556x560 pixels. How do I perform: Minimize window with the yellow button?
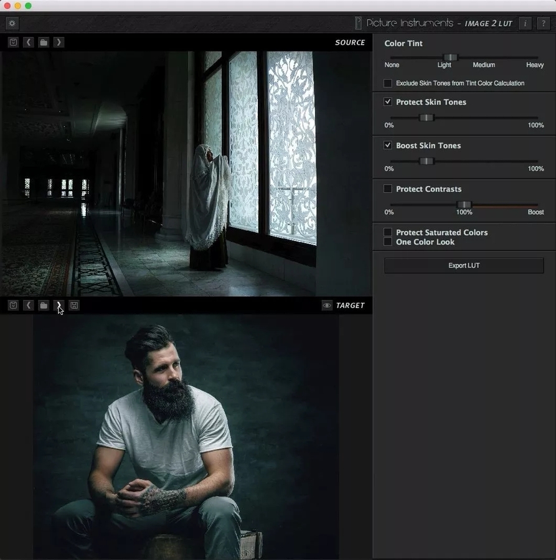17,6
